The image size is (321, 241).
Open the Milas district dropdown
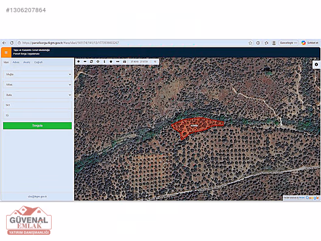point(38,85)
